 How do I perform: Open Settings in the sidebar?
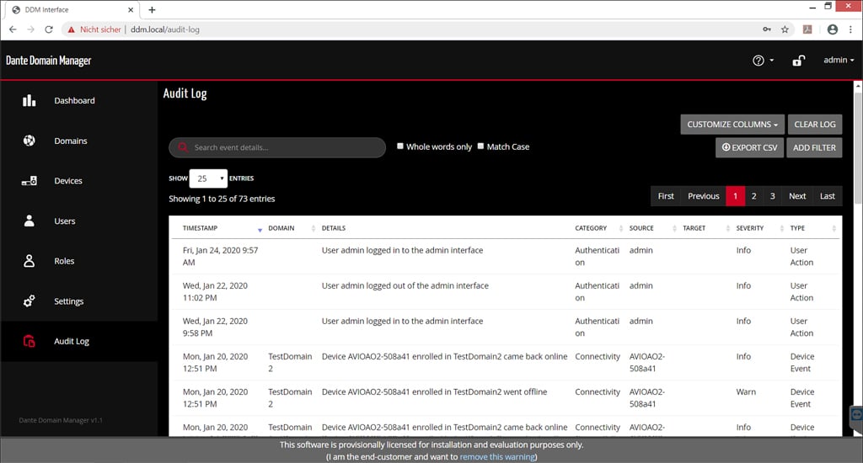click(69, 301)
